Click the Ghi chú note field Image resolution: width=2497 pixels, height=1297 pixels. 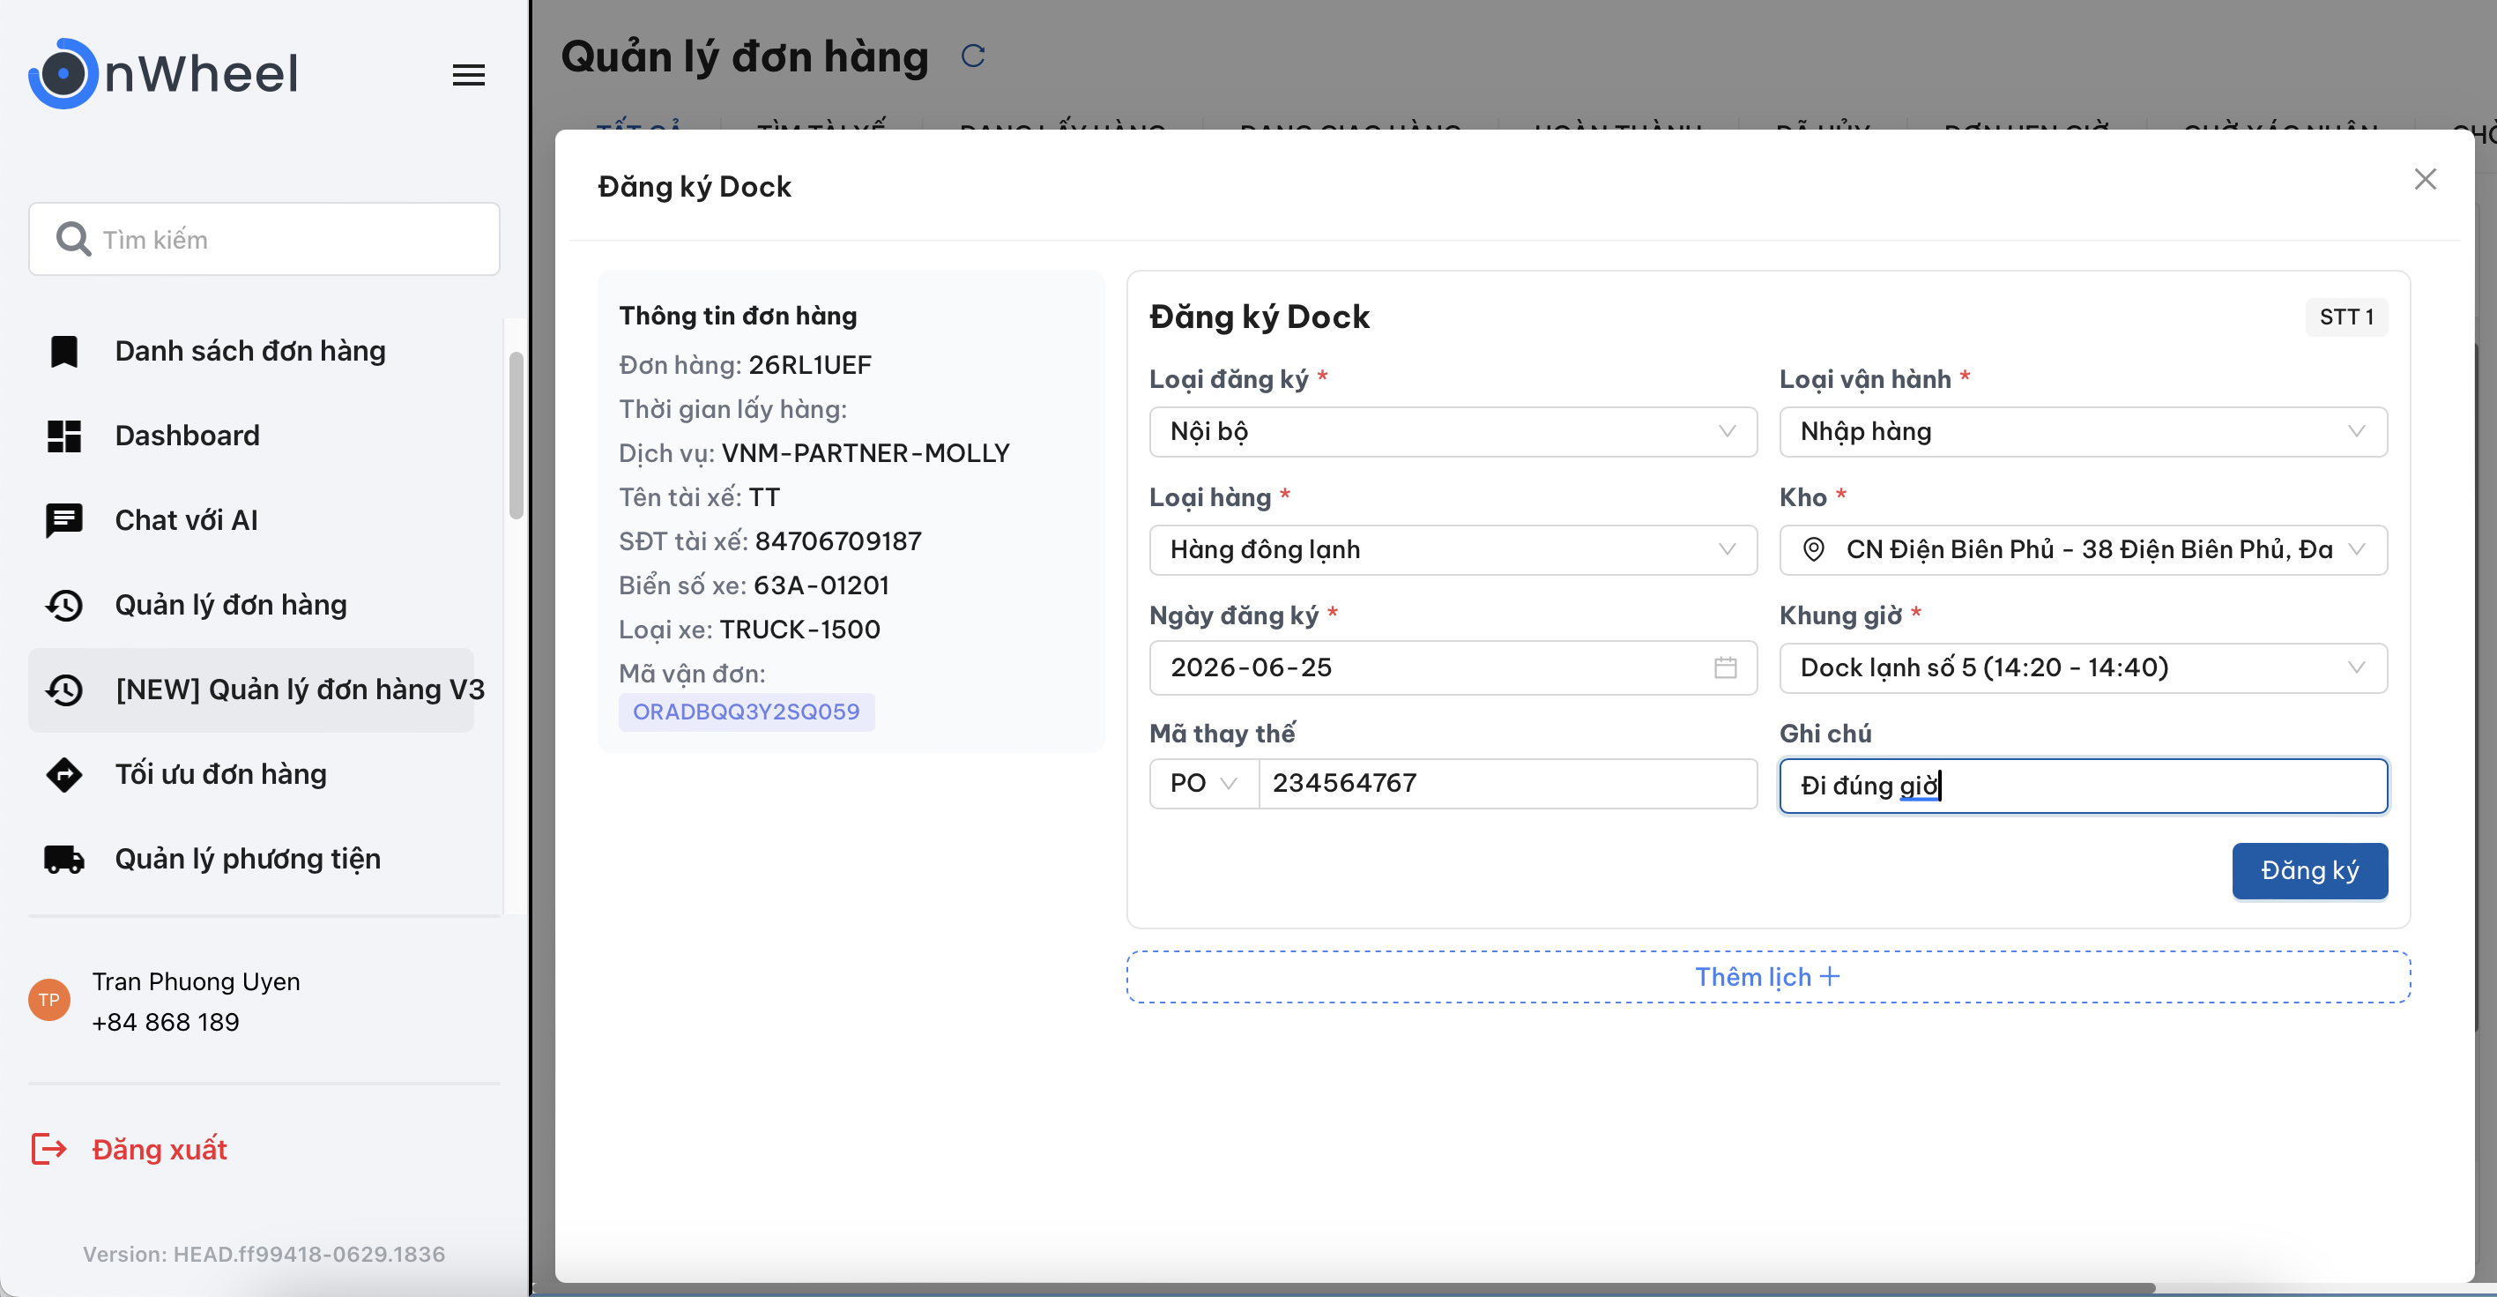click(2082, 786)
